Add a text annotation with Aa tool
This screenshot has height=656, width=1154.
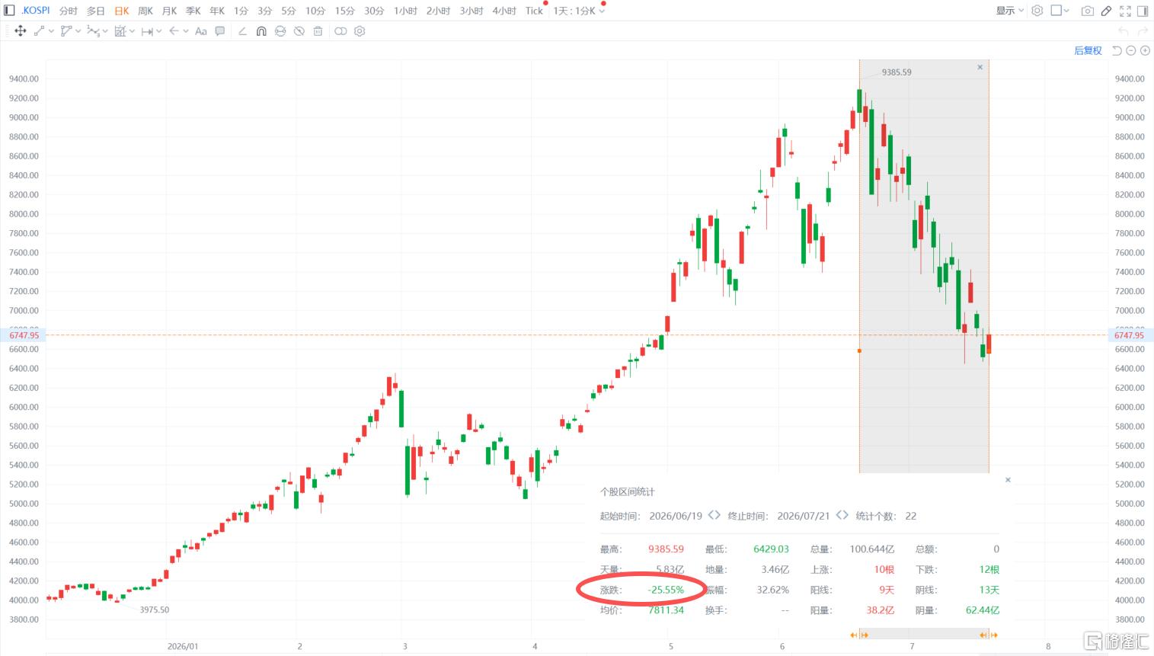coord(201,31)
